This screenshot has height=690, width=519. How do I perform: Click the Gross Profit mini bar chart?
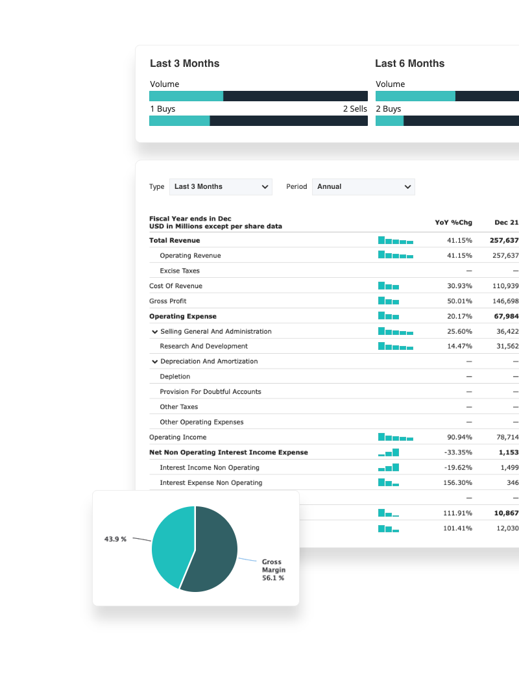(389, 301)
